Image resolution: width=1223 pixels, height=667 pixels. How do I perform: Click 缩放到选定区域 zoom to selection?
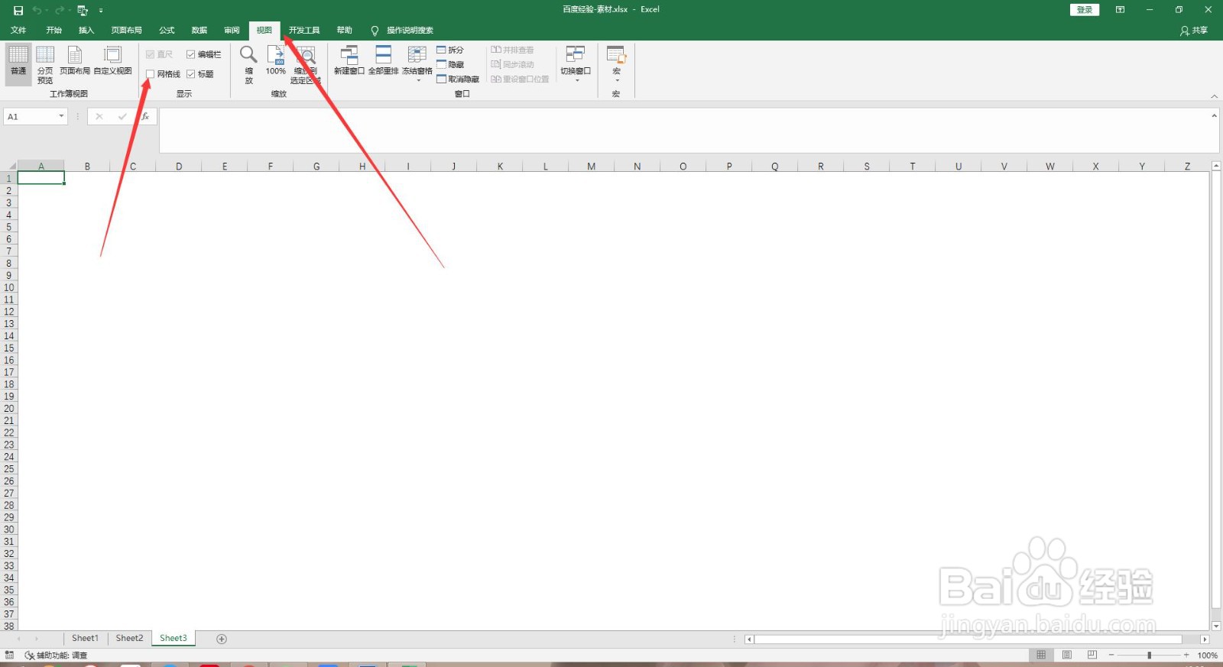pos(305,65)
